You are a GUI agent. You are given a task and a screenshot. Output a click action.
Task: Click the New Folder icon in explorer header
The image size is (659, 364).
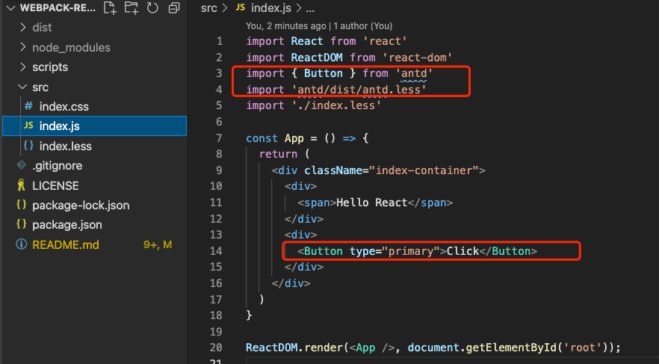[132, 7]
